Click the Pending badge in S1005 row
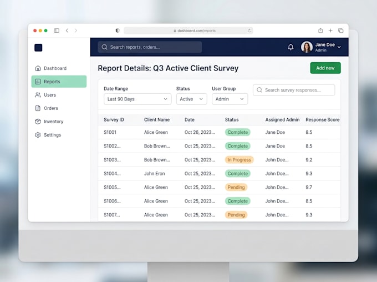 tap(236, 188)
